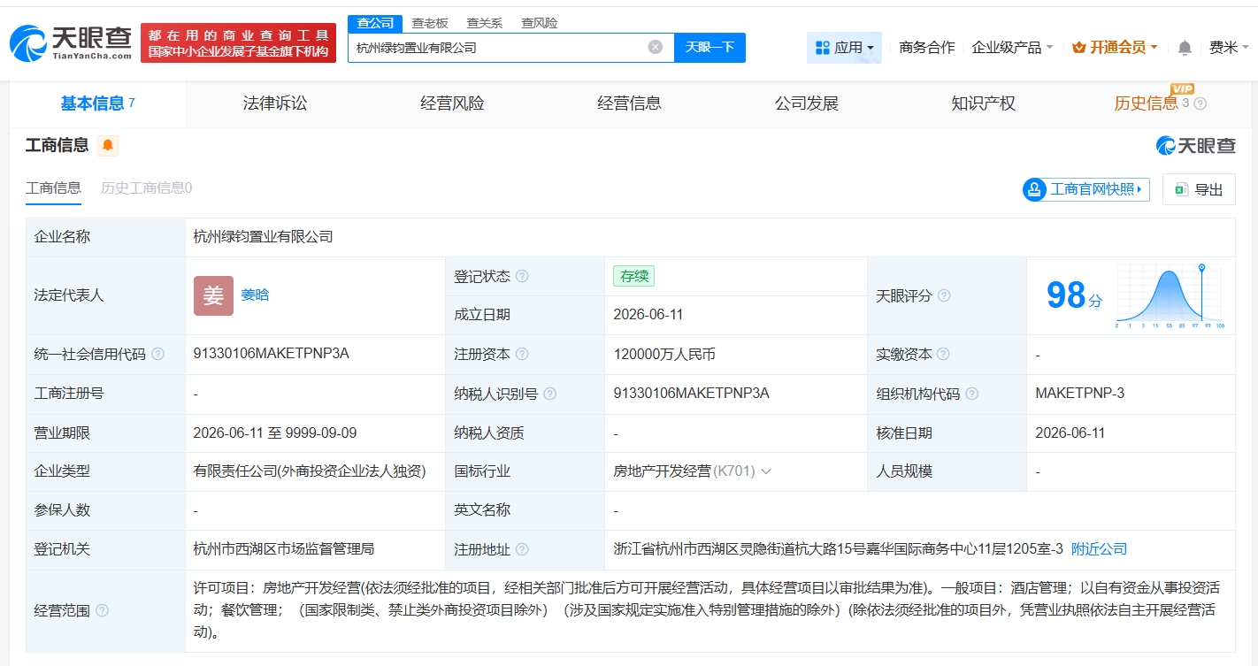Select the 查老板 search tab
Image resolution: width=1258 pixels, height=666 pixels.
(430, 23)
